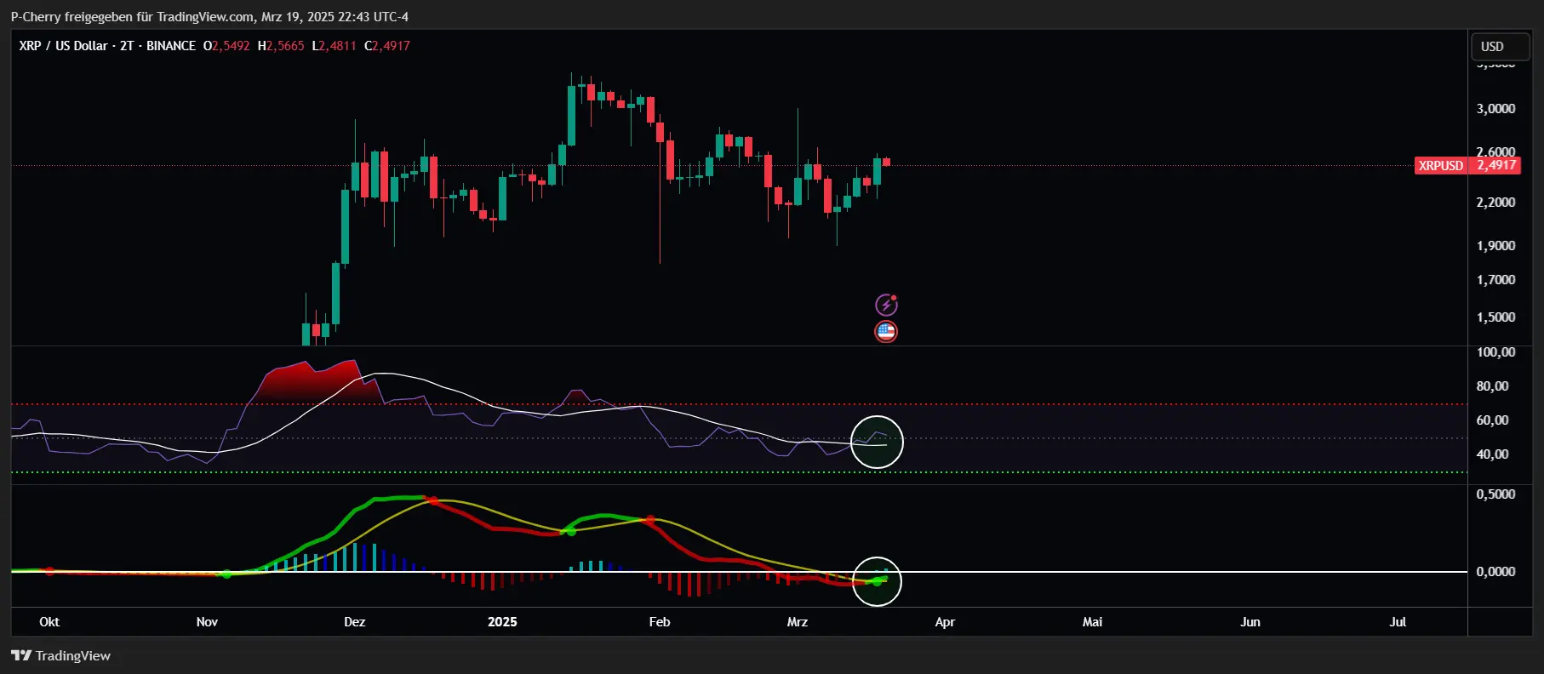This screenshot has width=1544, height=674.
Task: Click the US flag economic event icon
Action: [886, 332]
